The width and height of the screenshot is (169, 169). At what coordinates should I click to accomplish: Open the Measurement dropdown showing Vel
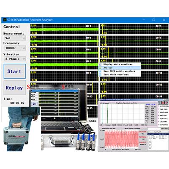[x=15, y=38]
